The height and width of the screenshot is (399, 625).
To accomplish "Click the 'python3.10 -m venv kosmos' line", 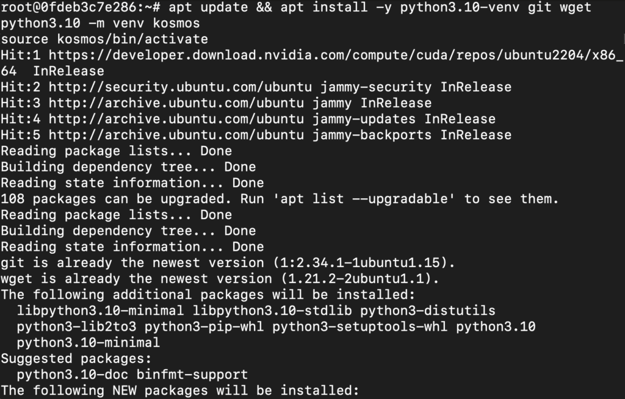I will (100, 24).
